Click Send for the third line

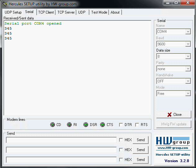click(140, 160)
